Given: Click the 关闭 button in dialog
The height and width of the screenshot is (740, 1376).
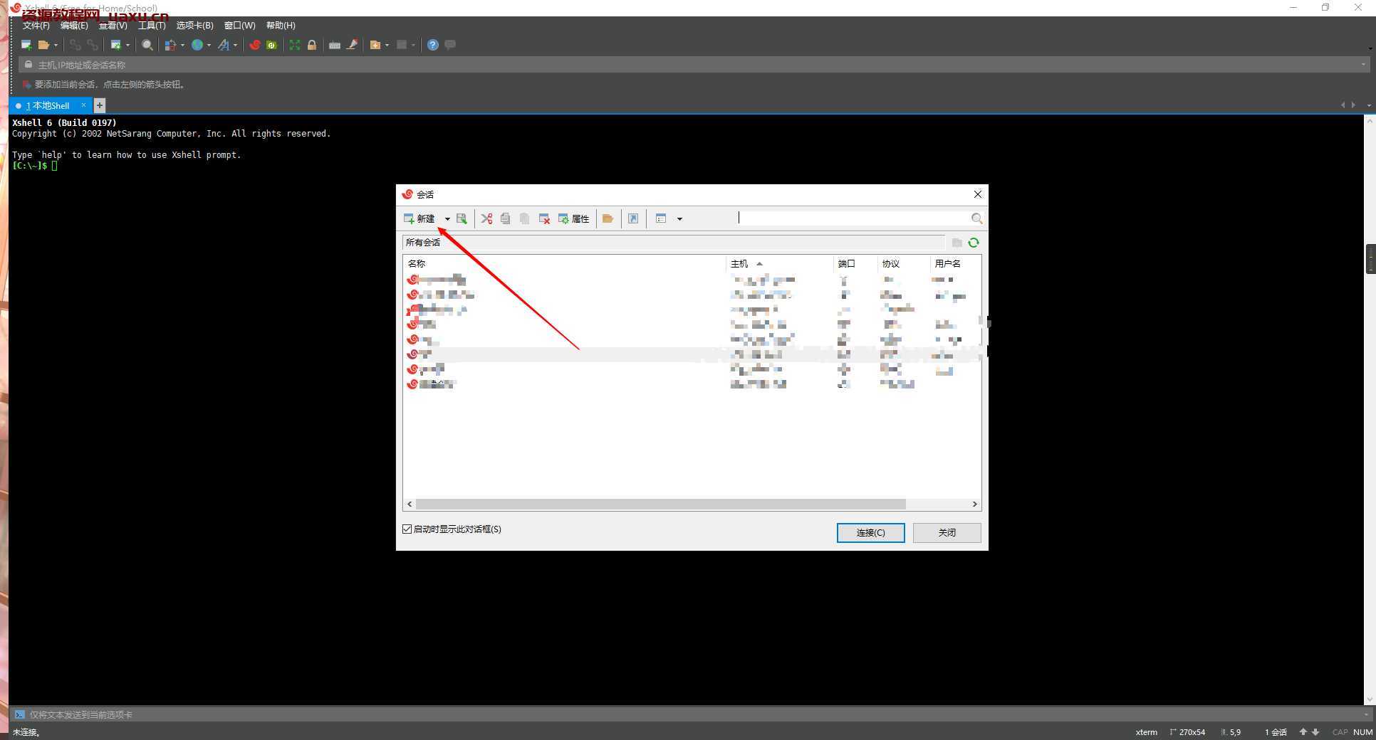Looking at the screenshot, I should pyautogui.click(x=947, y=533).
